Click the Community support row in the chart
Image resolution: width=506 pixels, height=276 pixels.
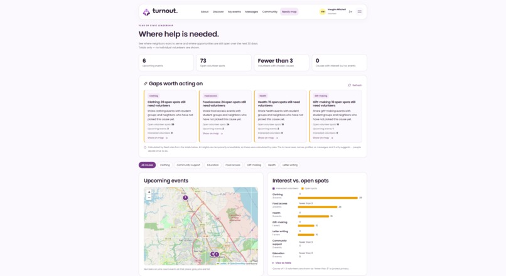(317, 244)
